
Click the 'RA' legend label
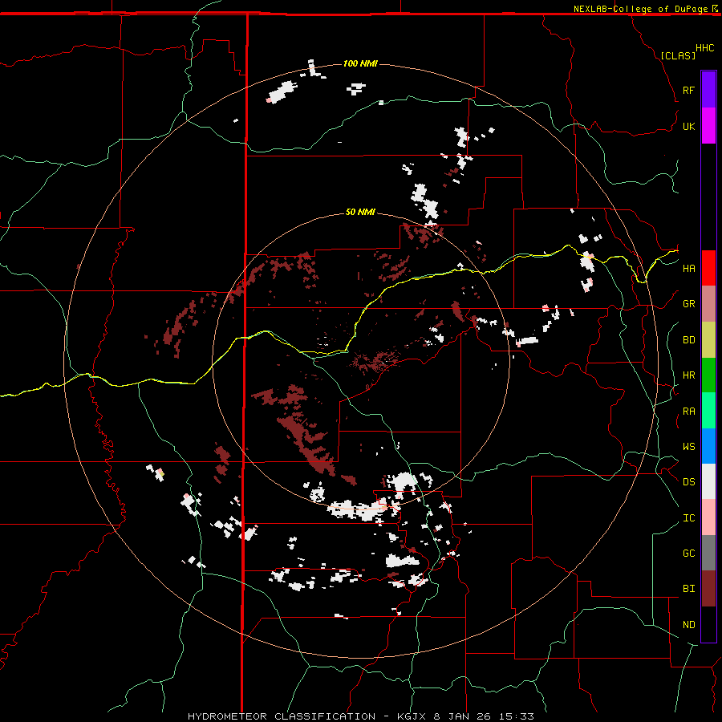pyautogui.click(x=688, y=412)
